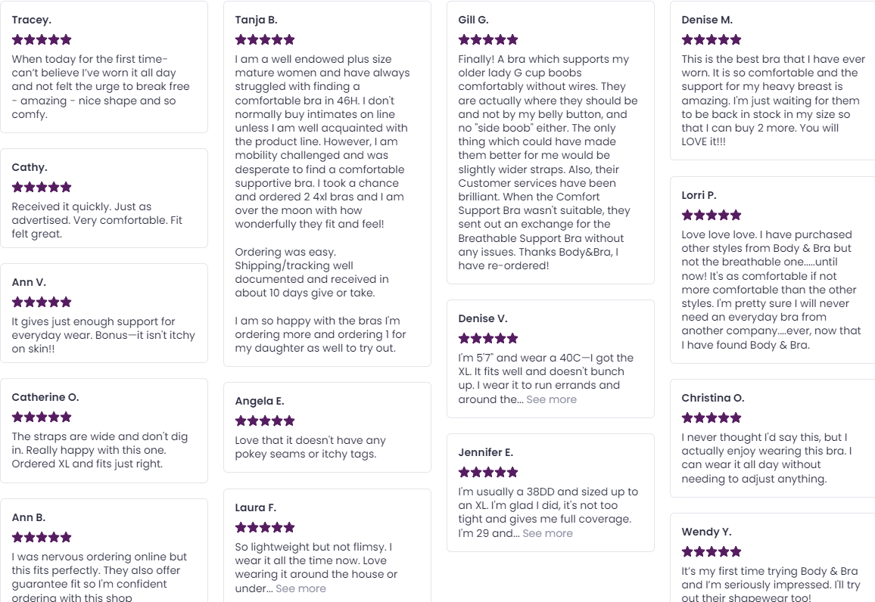
Task: Click the star rating on Angela E.'s review
Action: pyautogui.click(x=265, y=420)
